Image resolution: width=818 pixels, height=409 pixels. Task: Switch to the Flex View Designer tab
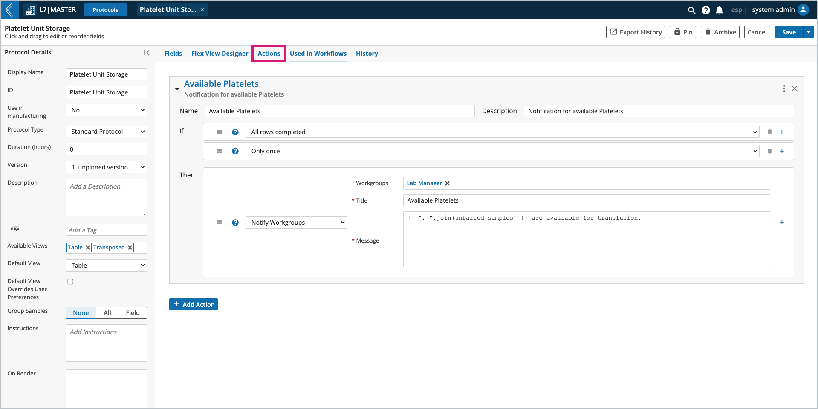point(220,54)
